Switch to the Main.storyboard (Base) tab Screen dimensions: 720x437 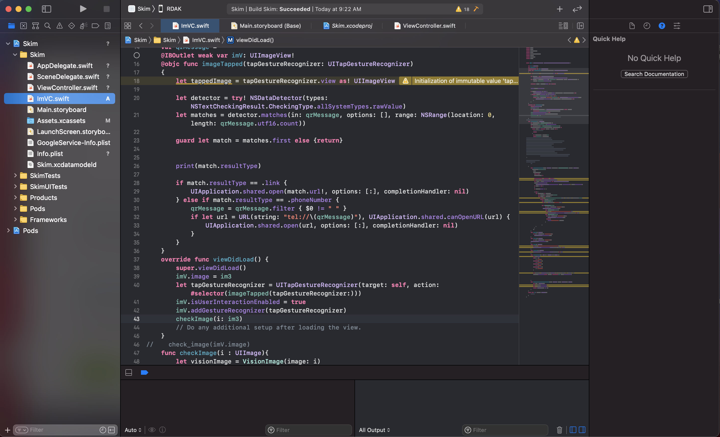(x=270, y=26)
